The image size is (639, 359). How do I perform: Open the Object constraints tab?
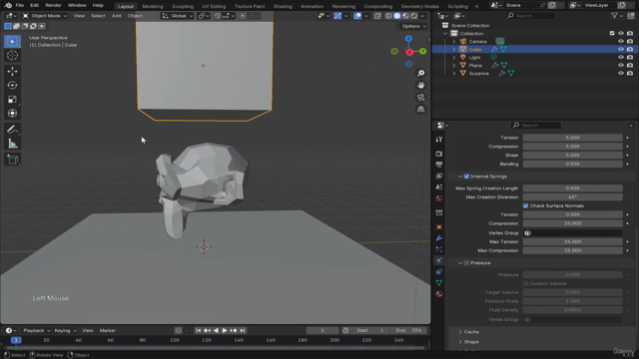click(439, 271)
